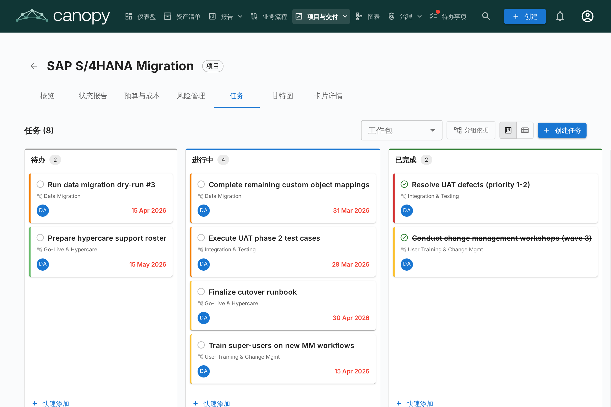Mark Complete remaining custom object mappings done
The height and width of the screenshot is (407, 611).
[201, 184]
